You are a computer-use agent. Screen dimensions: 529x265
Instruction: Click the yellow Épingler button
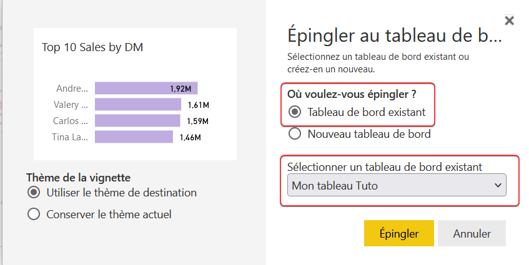click(x=398, y=233)
